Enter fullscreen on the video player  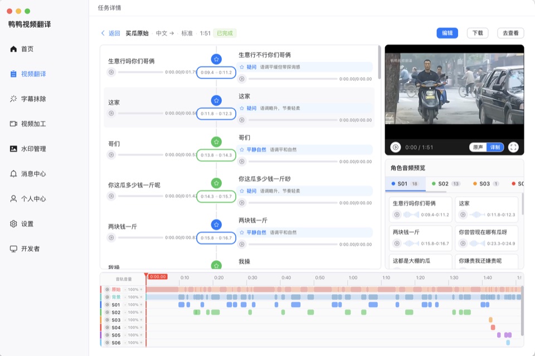pyautogui.click(x=513, y=147)
